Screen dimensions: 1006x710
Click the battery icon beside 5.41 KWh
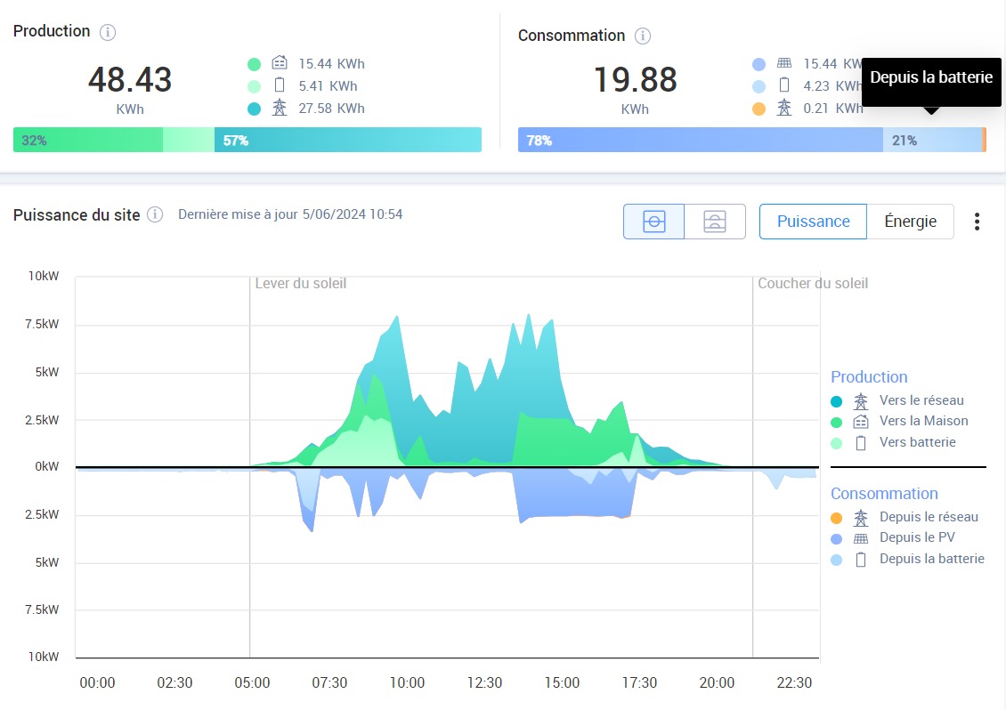coord(280,85)
